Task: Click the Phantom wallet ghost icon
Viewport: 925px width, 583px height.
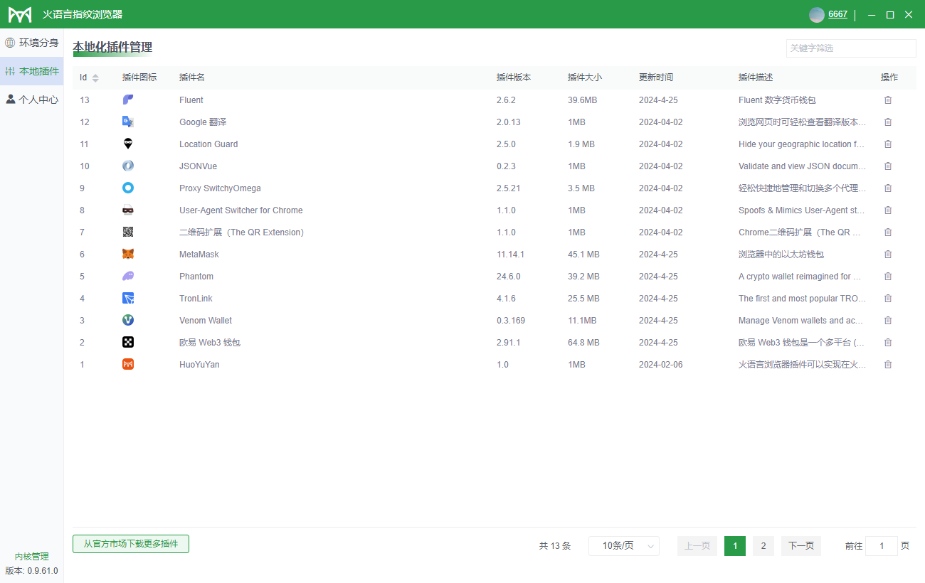Action: point(128,277)
